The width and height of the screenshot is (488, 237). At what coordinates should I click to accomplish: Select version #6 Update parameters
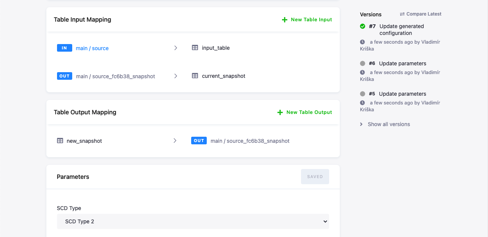click(x=398, y=63)
